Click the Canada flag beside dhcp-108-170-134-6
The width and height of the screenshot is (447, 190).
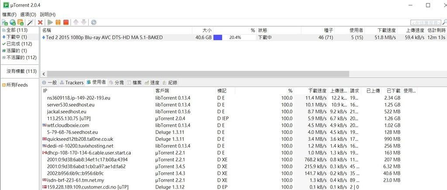point(44,153)
